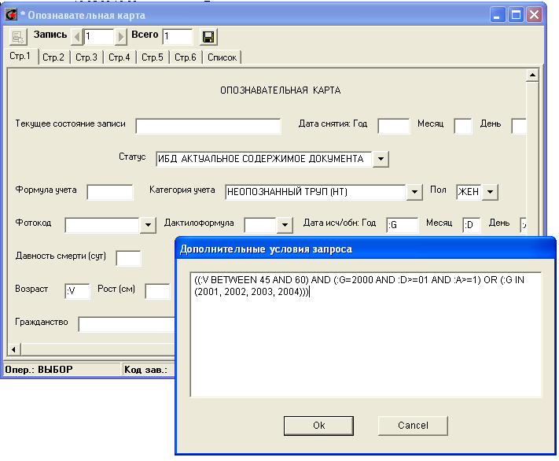559x461 pixels.
Task: Expand the Статус dropdown
Action: tap(381, 159)
